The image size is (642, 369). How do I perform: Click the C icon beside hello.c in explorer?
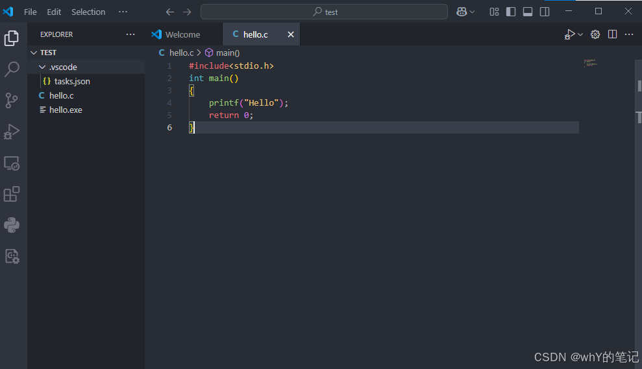42,95
